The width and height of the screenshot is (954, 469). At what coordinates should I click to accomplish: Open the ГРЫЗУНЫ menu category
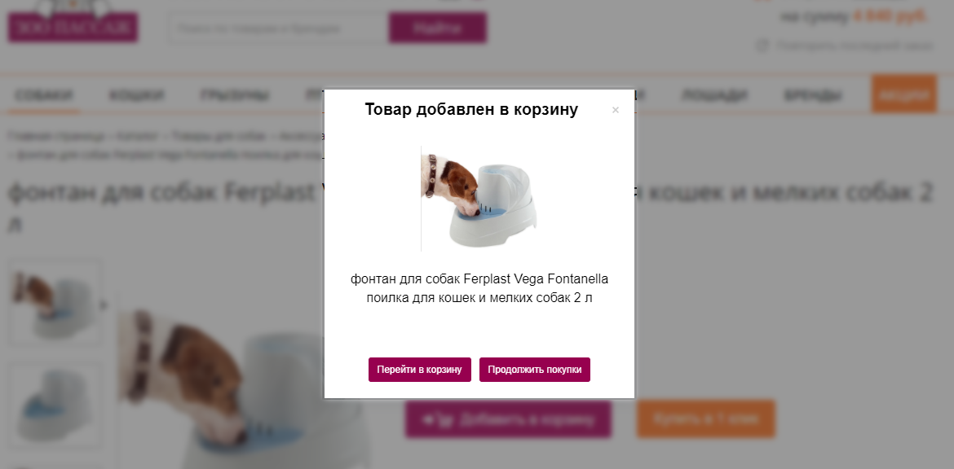coord(234,95)
